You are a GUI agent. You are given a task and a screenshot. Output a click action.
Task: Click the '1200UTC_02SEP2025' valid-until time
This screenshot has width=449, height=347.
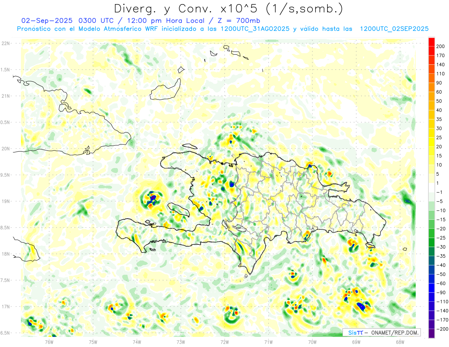(x=394, y=29)
